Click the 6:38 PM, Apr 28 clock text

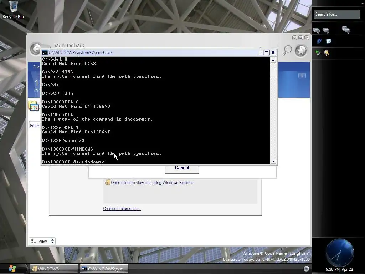point(339,269)
